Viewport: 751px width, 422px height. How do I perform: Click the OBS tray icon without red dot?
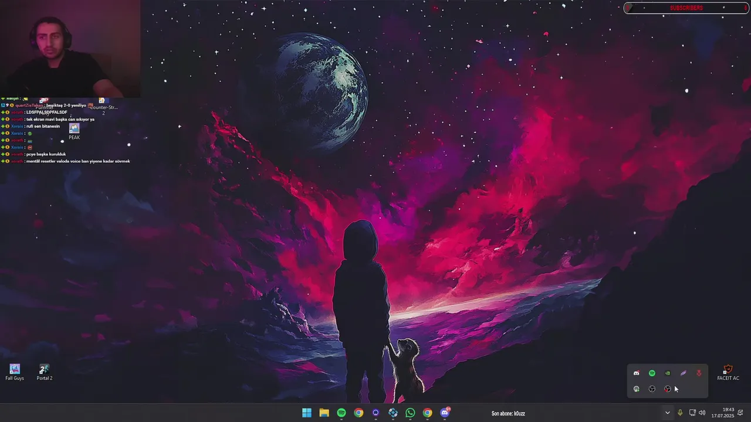tap(652, 389)
